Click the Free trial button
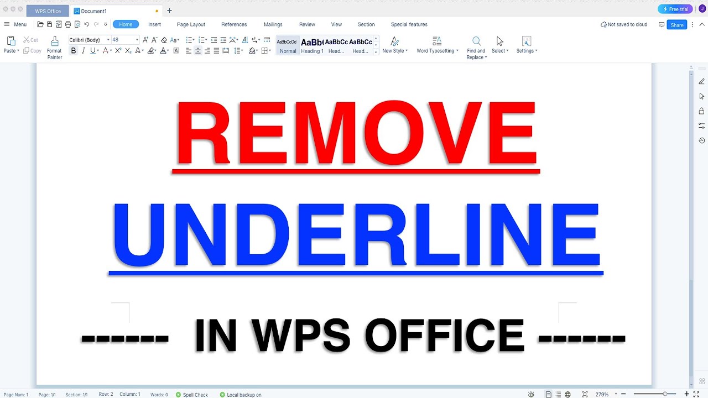The width and height of the screenshot is (708, 398). tap(675, 9)
